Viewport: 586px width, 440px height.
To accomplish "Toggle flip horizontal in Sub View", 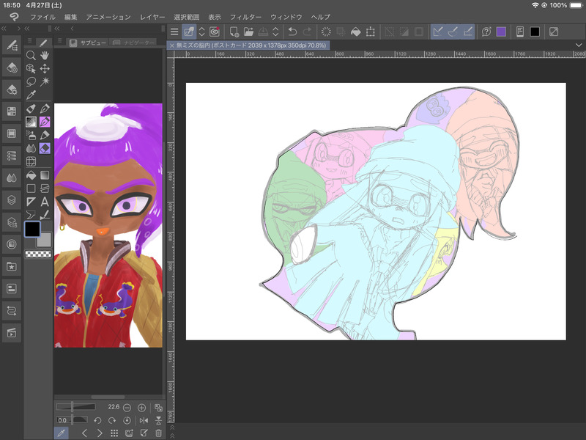I will pos(143,421).
